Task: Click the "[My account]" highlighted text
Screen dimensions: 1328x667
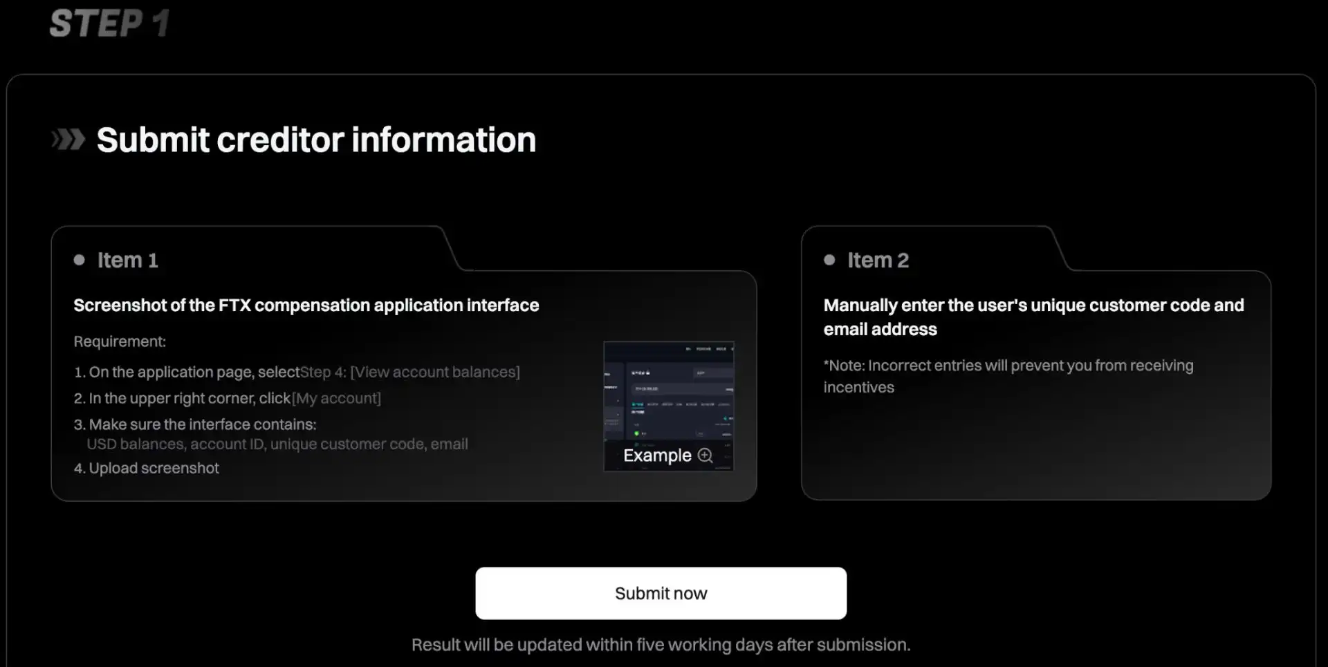Action: (336, 398)
